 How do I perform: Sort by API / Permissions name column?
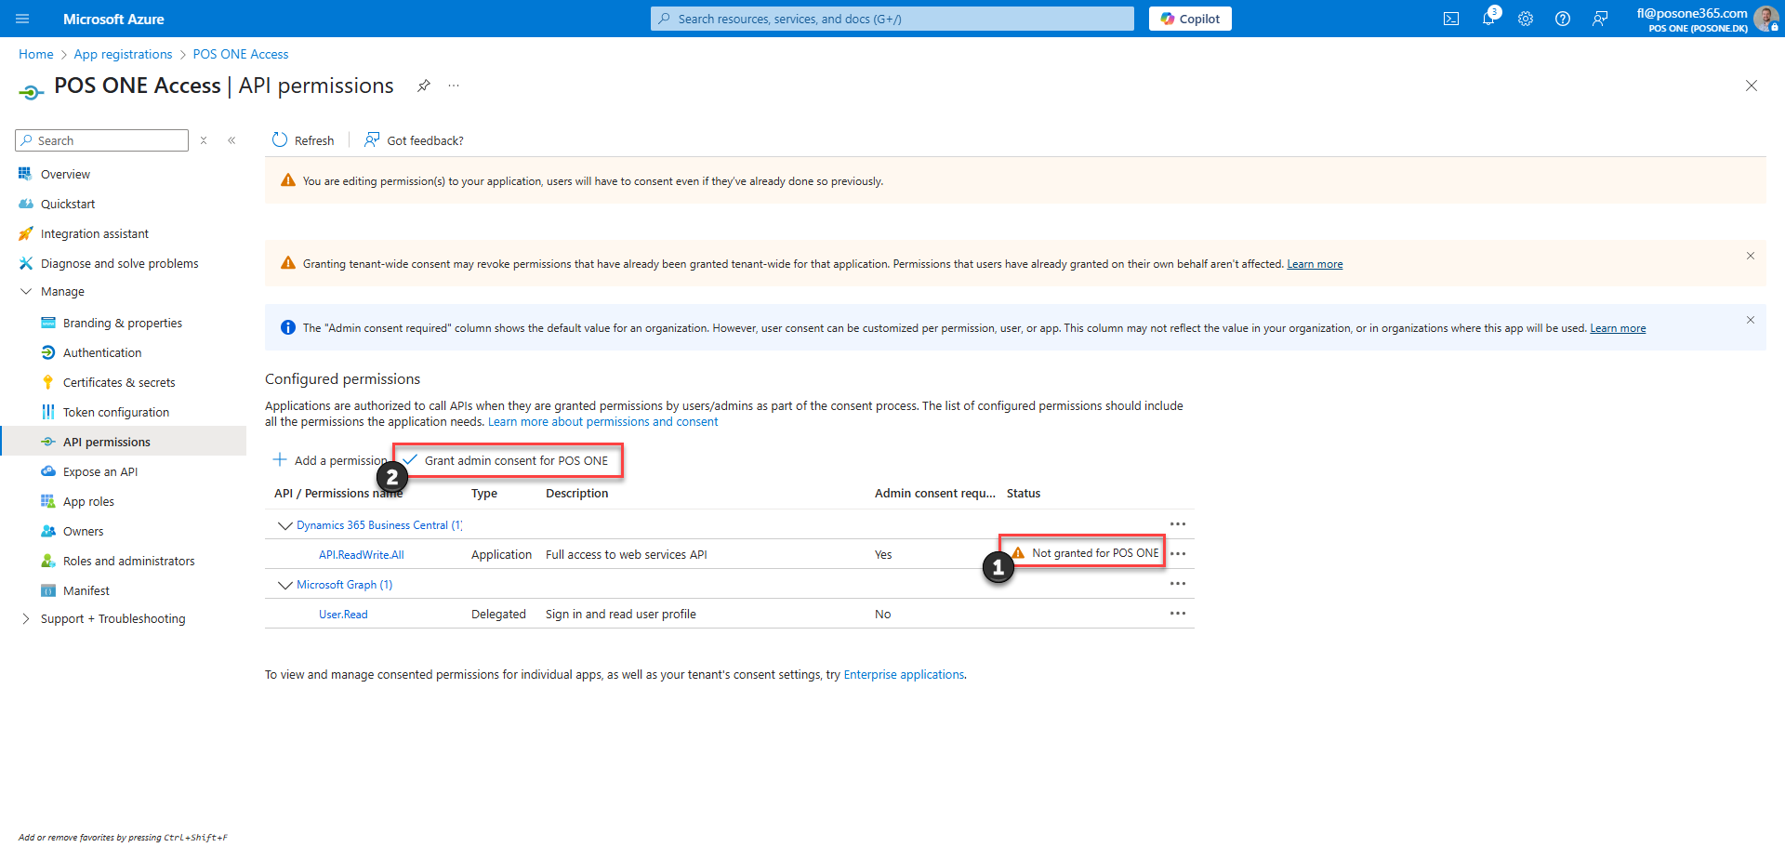pyautogui.click(x=338, y=494)
